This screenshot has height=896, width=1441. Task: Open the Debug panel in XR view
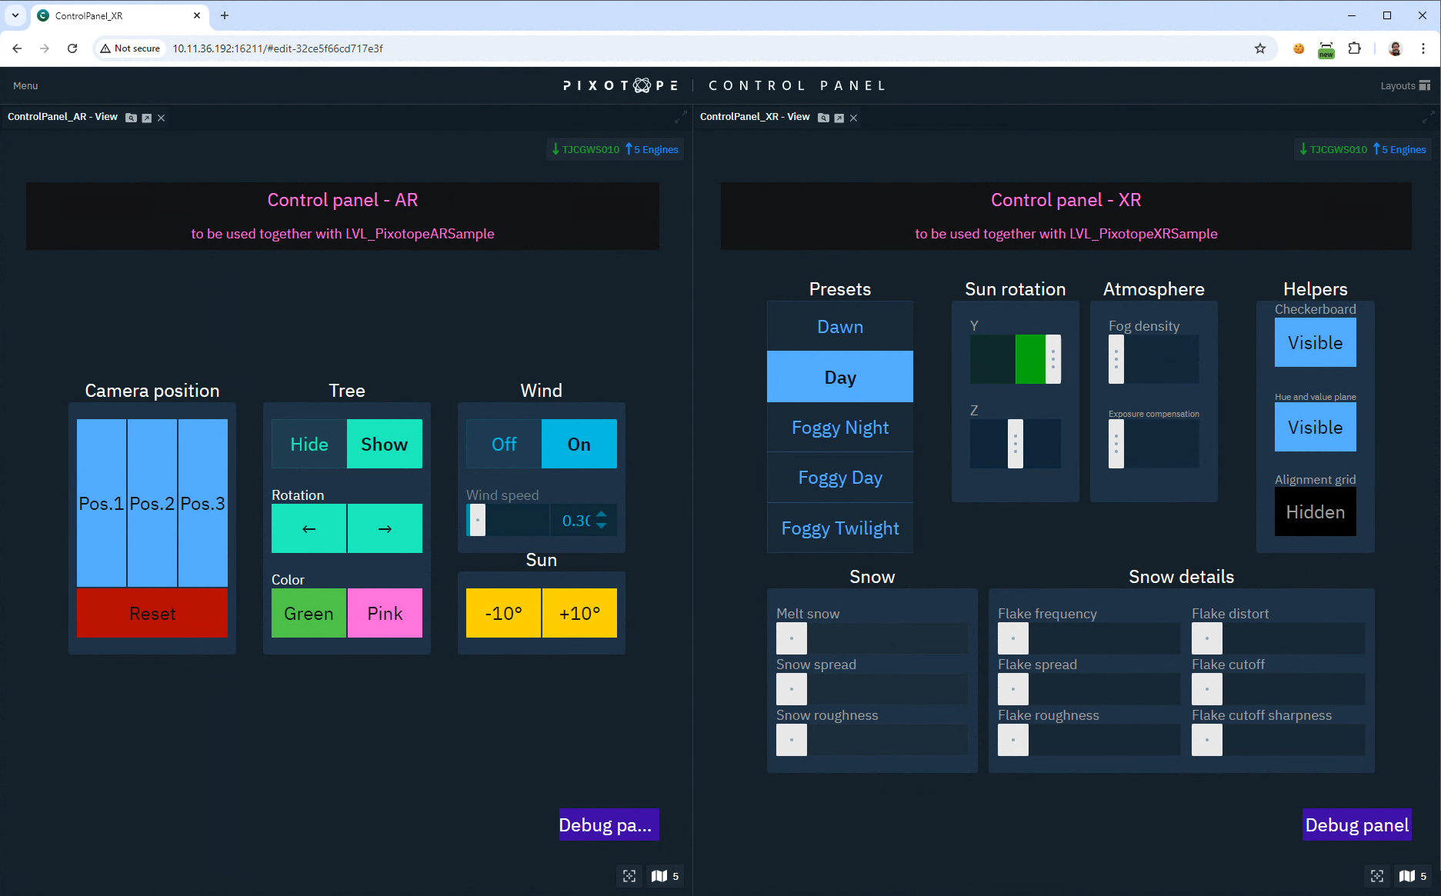tap(1356, 824)
